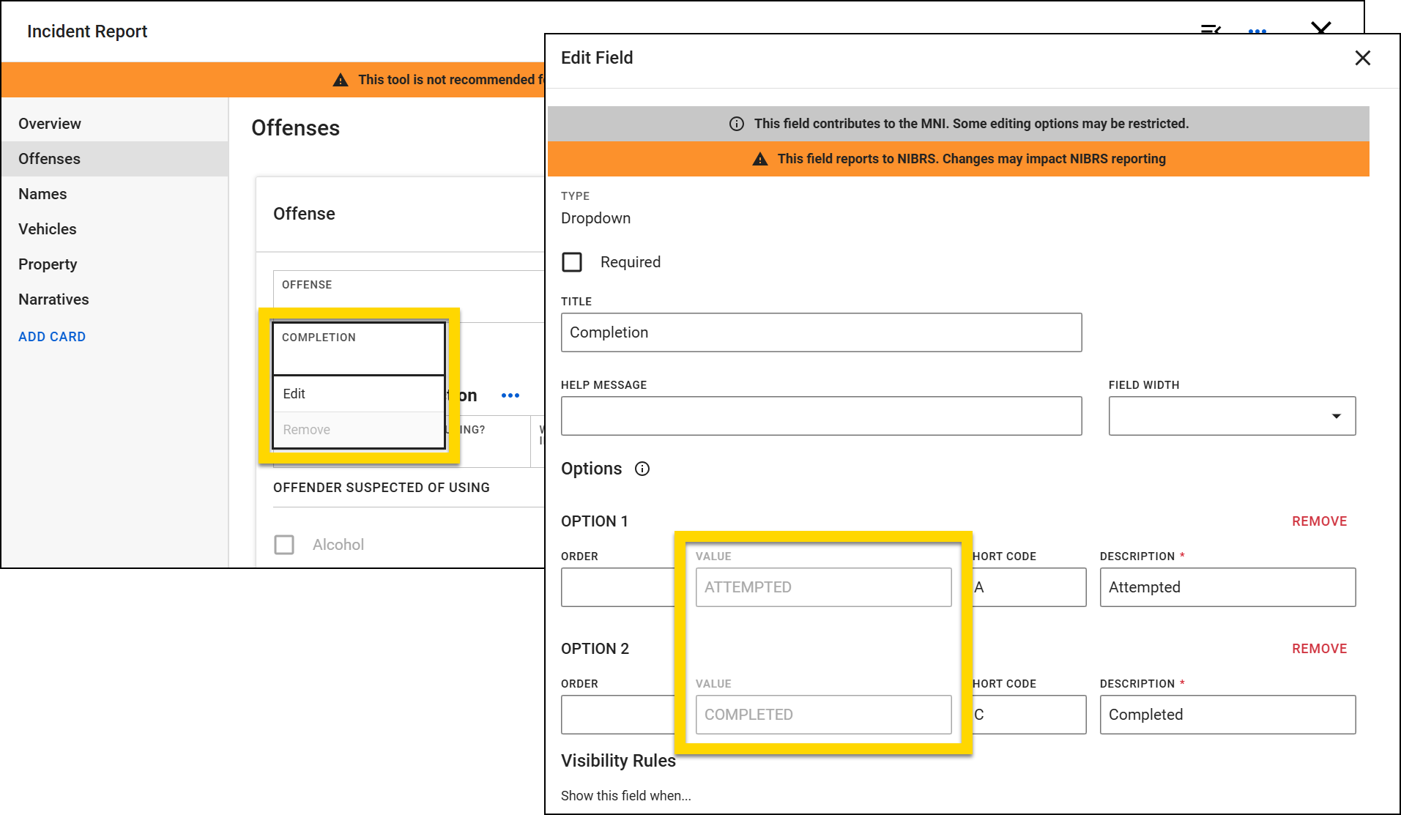Switch to the Names section
The width and height of the screenshot is (1401, 815).
42,193
